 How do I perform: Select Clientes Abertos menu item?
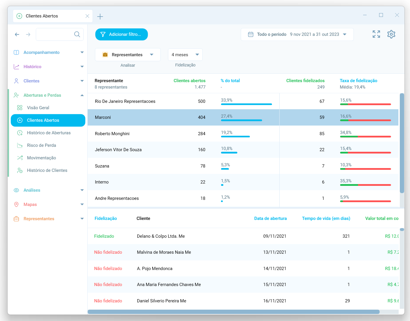tap(48, 120)
